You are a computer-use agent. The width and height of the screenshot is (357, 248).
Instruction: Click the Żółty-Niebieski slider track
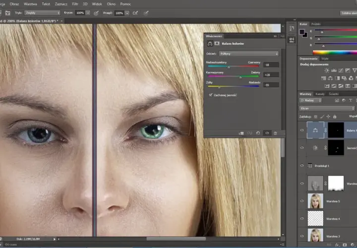234,86
